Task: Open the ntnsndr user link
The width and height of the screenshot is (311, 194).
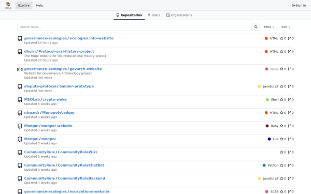Action: pyautogui.click(x=32, y=112)
